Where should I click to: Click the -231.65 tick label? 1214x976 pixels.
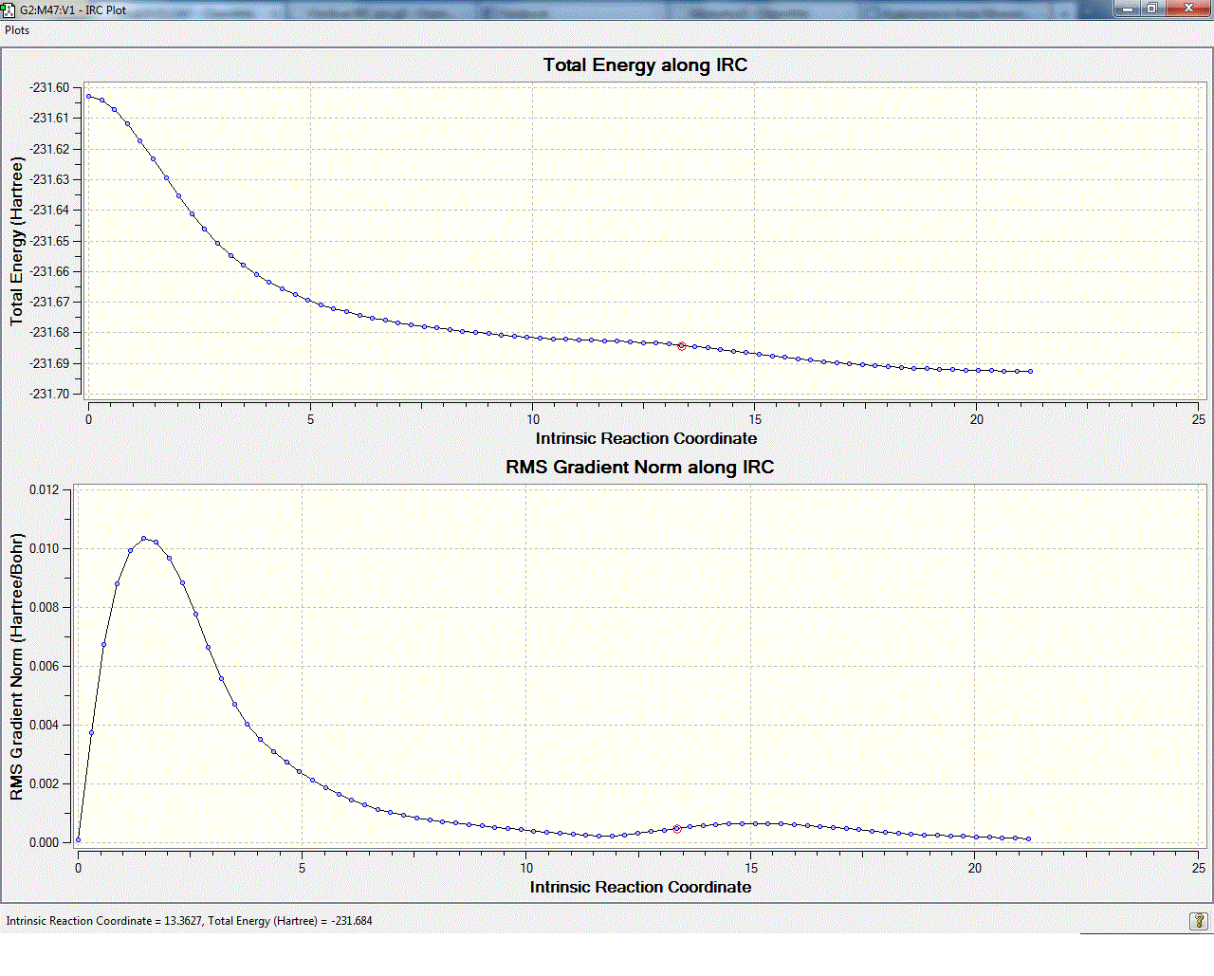pos(49,241)
